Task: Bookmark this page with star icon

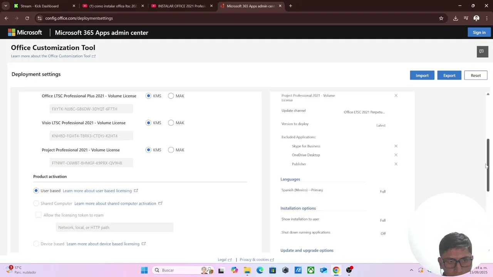Action: coord(441,18)
